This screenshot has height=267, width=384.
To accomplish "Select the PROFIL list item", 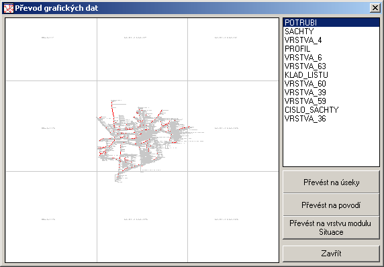I will click(x=331, y=49).
